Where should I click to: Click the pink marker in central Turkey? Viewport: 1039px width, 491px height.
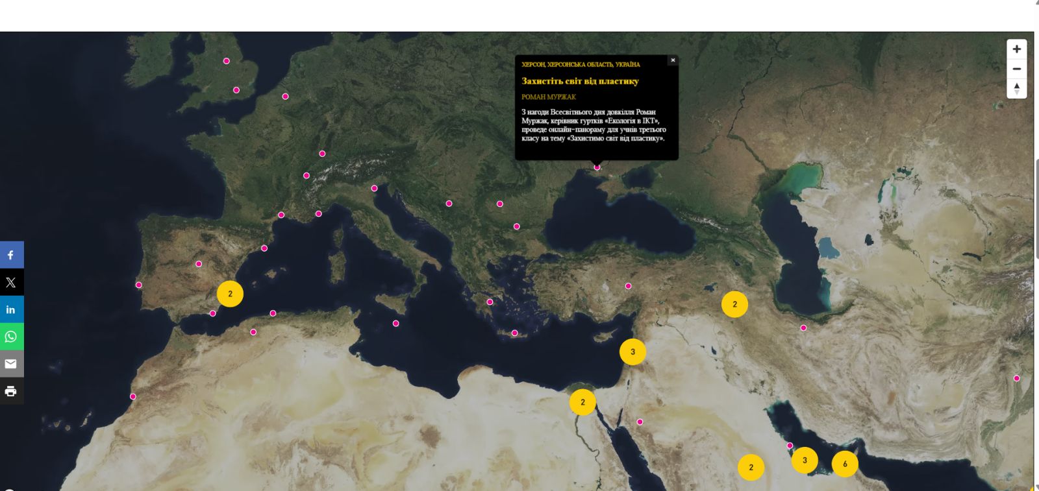(628, 286)
